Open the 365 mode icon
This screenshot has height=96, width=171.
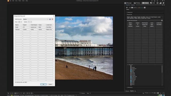click(x=157, y=3)
